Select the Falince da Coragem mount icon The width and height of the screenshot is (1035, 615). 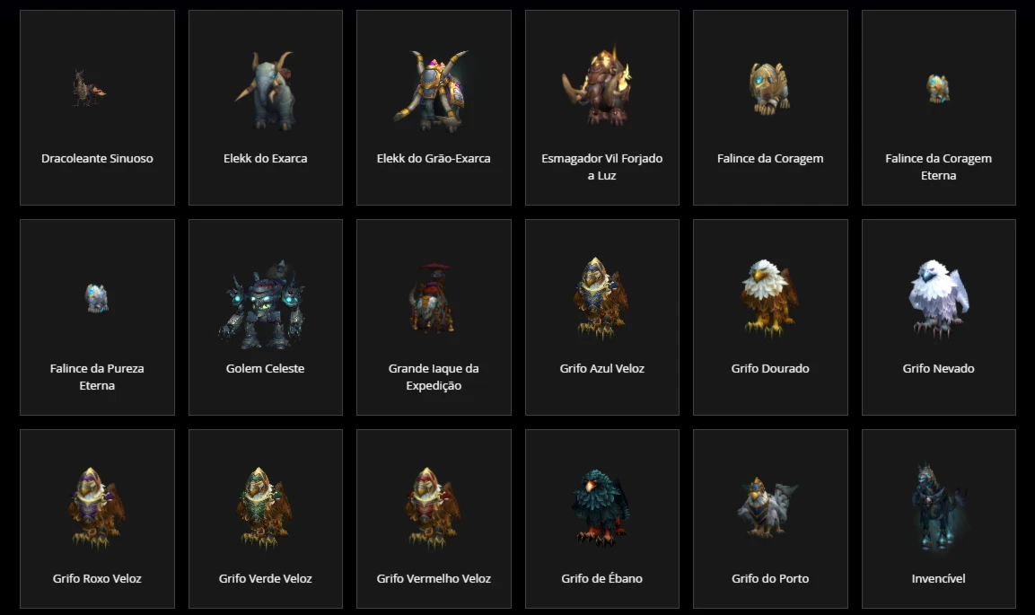[x=769, y=88]
